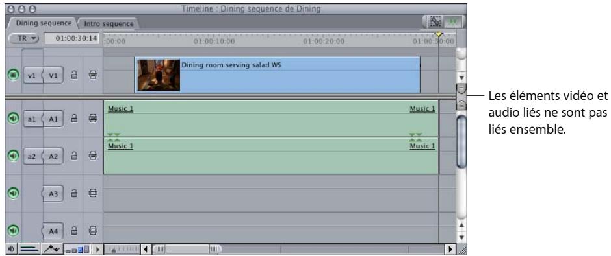Select the left Music 1 label on track A1

120,109
